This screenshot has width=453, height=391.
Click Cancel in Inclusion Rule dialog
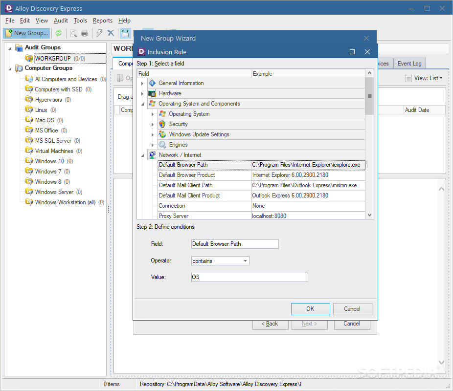(352, 309)
